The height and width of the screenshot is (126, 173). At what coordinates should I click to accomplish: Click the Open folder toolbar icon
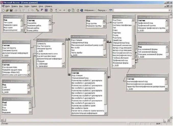coord(7,10)
